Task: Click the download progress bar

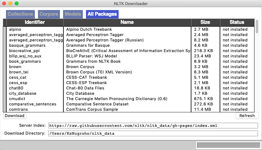Action: pos(228,145)
